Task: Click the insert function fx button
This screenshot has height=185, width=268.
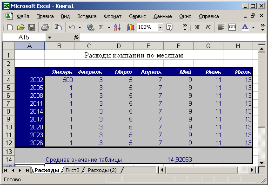Action: click(x=76, y=37)
